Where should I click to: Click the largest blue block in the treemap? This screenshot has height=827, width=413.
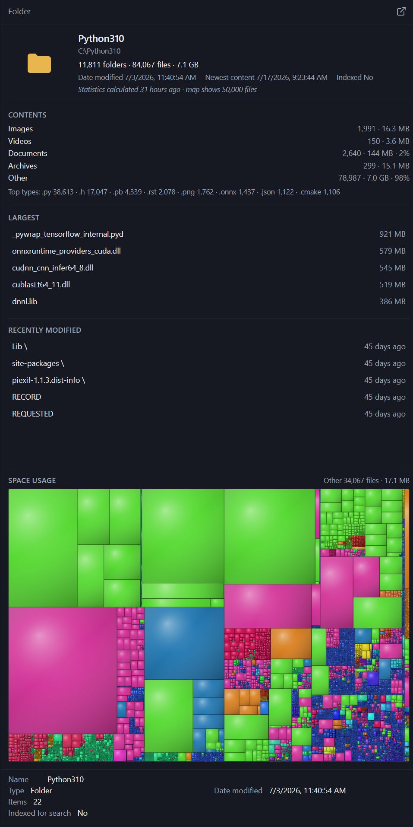[x=184, y=643]
